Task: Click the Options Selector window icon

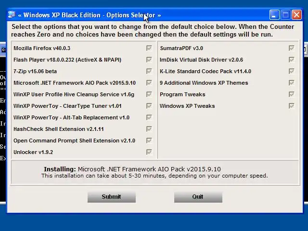Action: [12, 15]
